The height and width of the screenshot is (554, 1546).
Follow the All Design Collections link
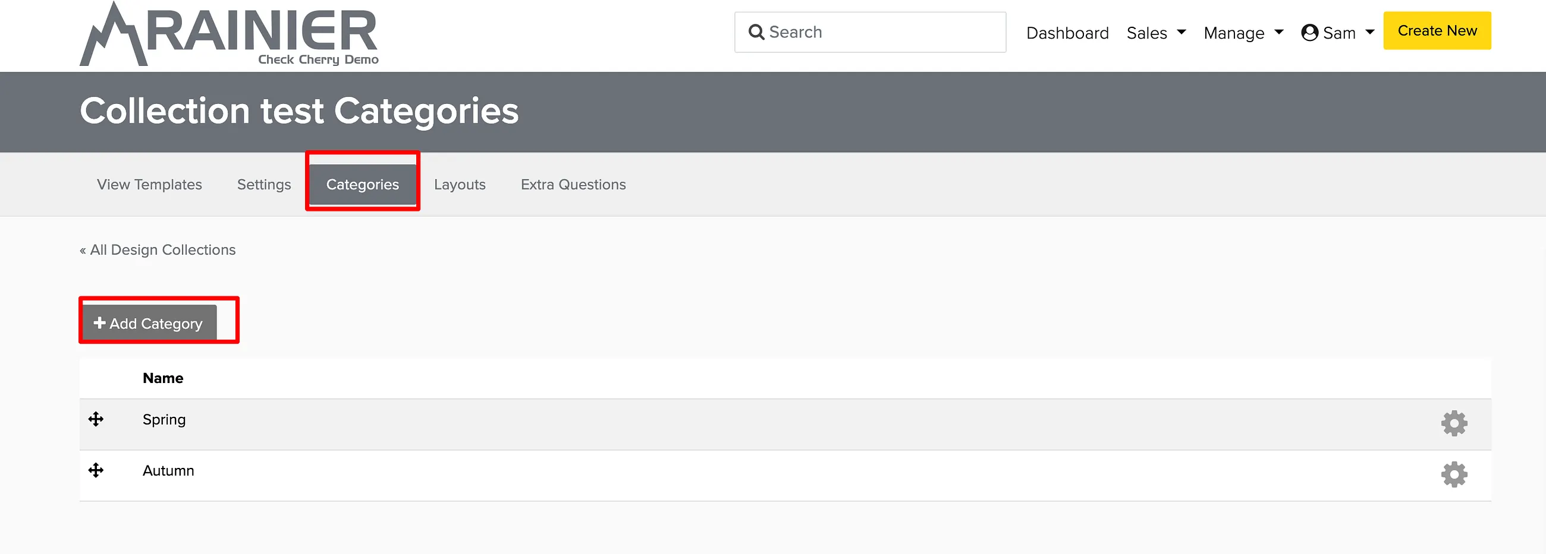click(x=158, y=250)
